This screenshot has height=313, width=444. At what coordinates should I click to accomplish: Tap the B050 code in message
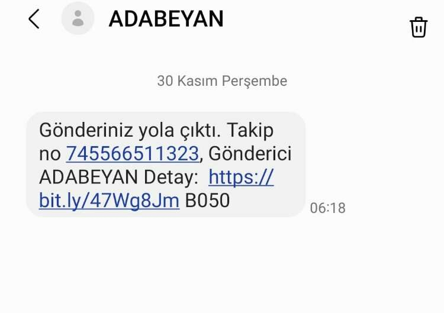[x=207, y=201]
